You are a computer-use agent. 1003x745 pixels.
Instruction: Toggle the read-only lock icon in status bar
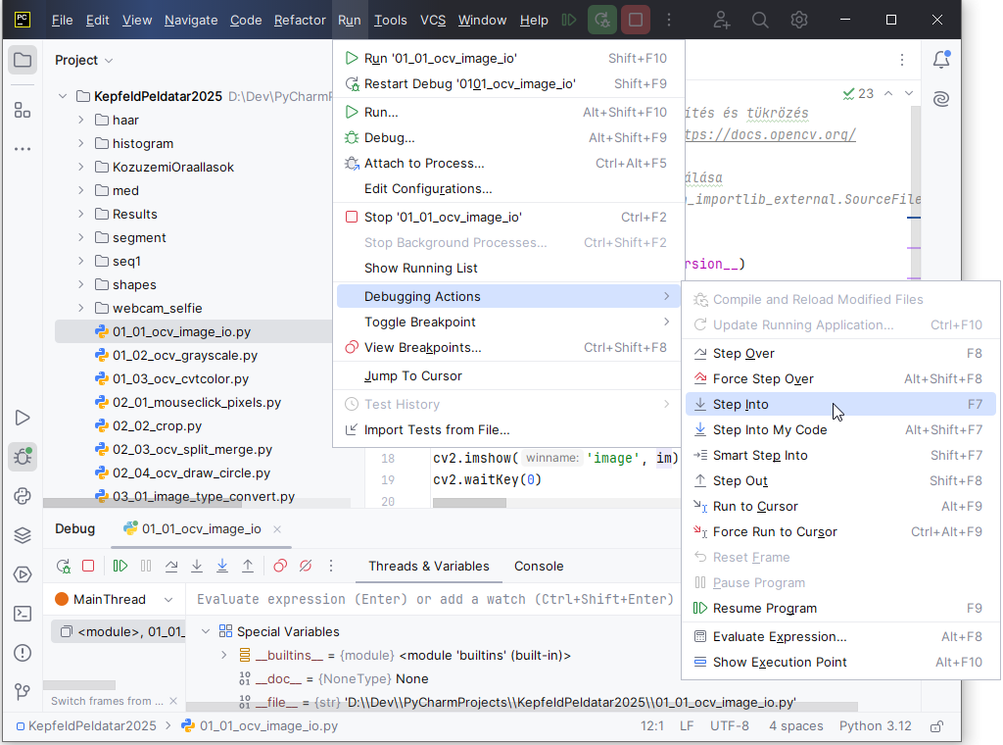tap(937, 725)
